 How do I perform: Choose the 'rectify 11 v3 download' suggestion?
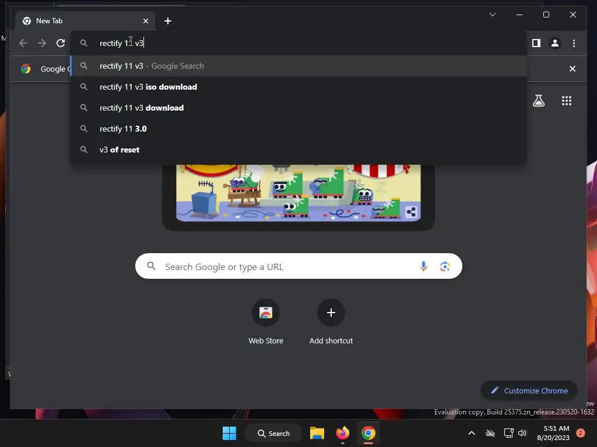(299, 108)
